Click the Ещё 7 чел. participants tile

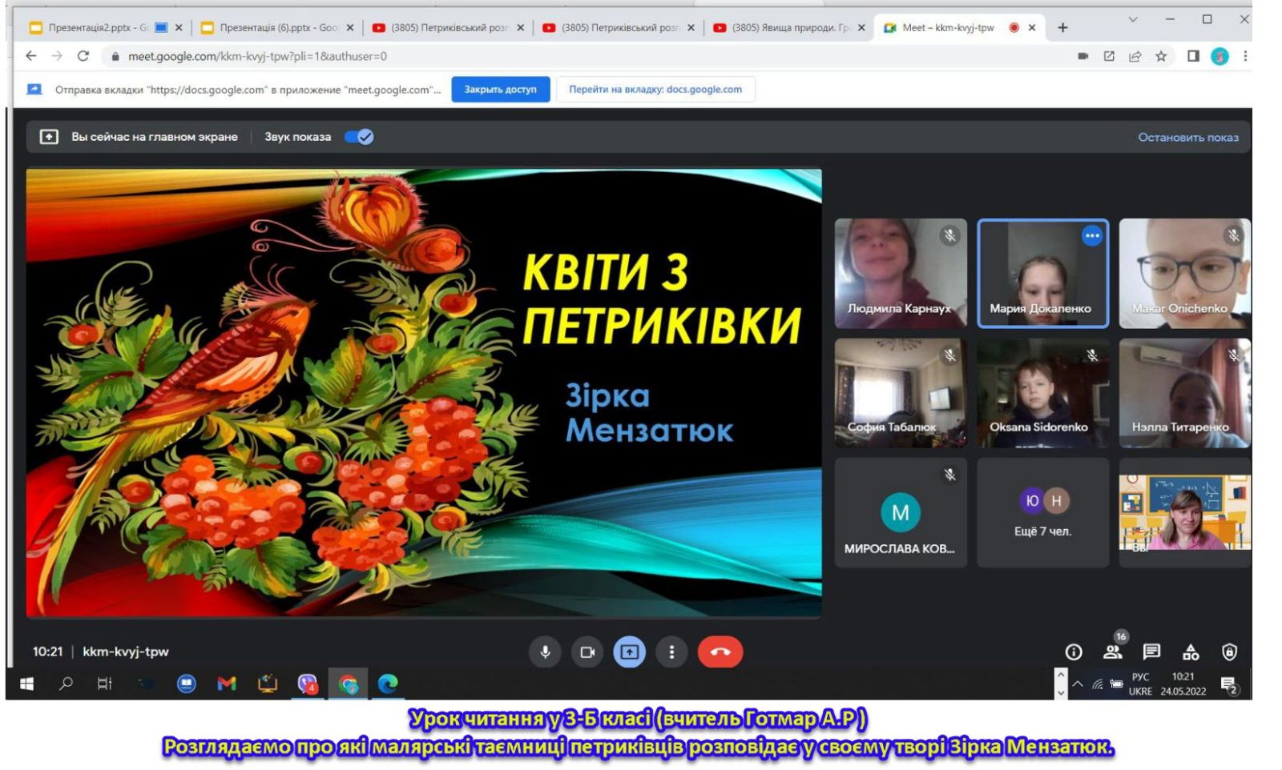(1042, 512)
